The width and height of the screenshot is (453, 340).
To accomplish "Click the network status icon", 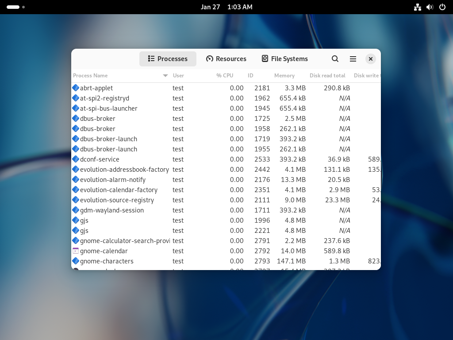I will click(x=418, y=7).
